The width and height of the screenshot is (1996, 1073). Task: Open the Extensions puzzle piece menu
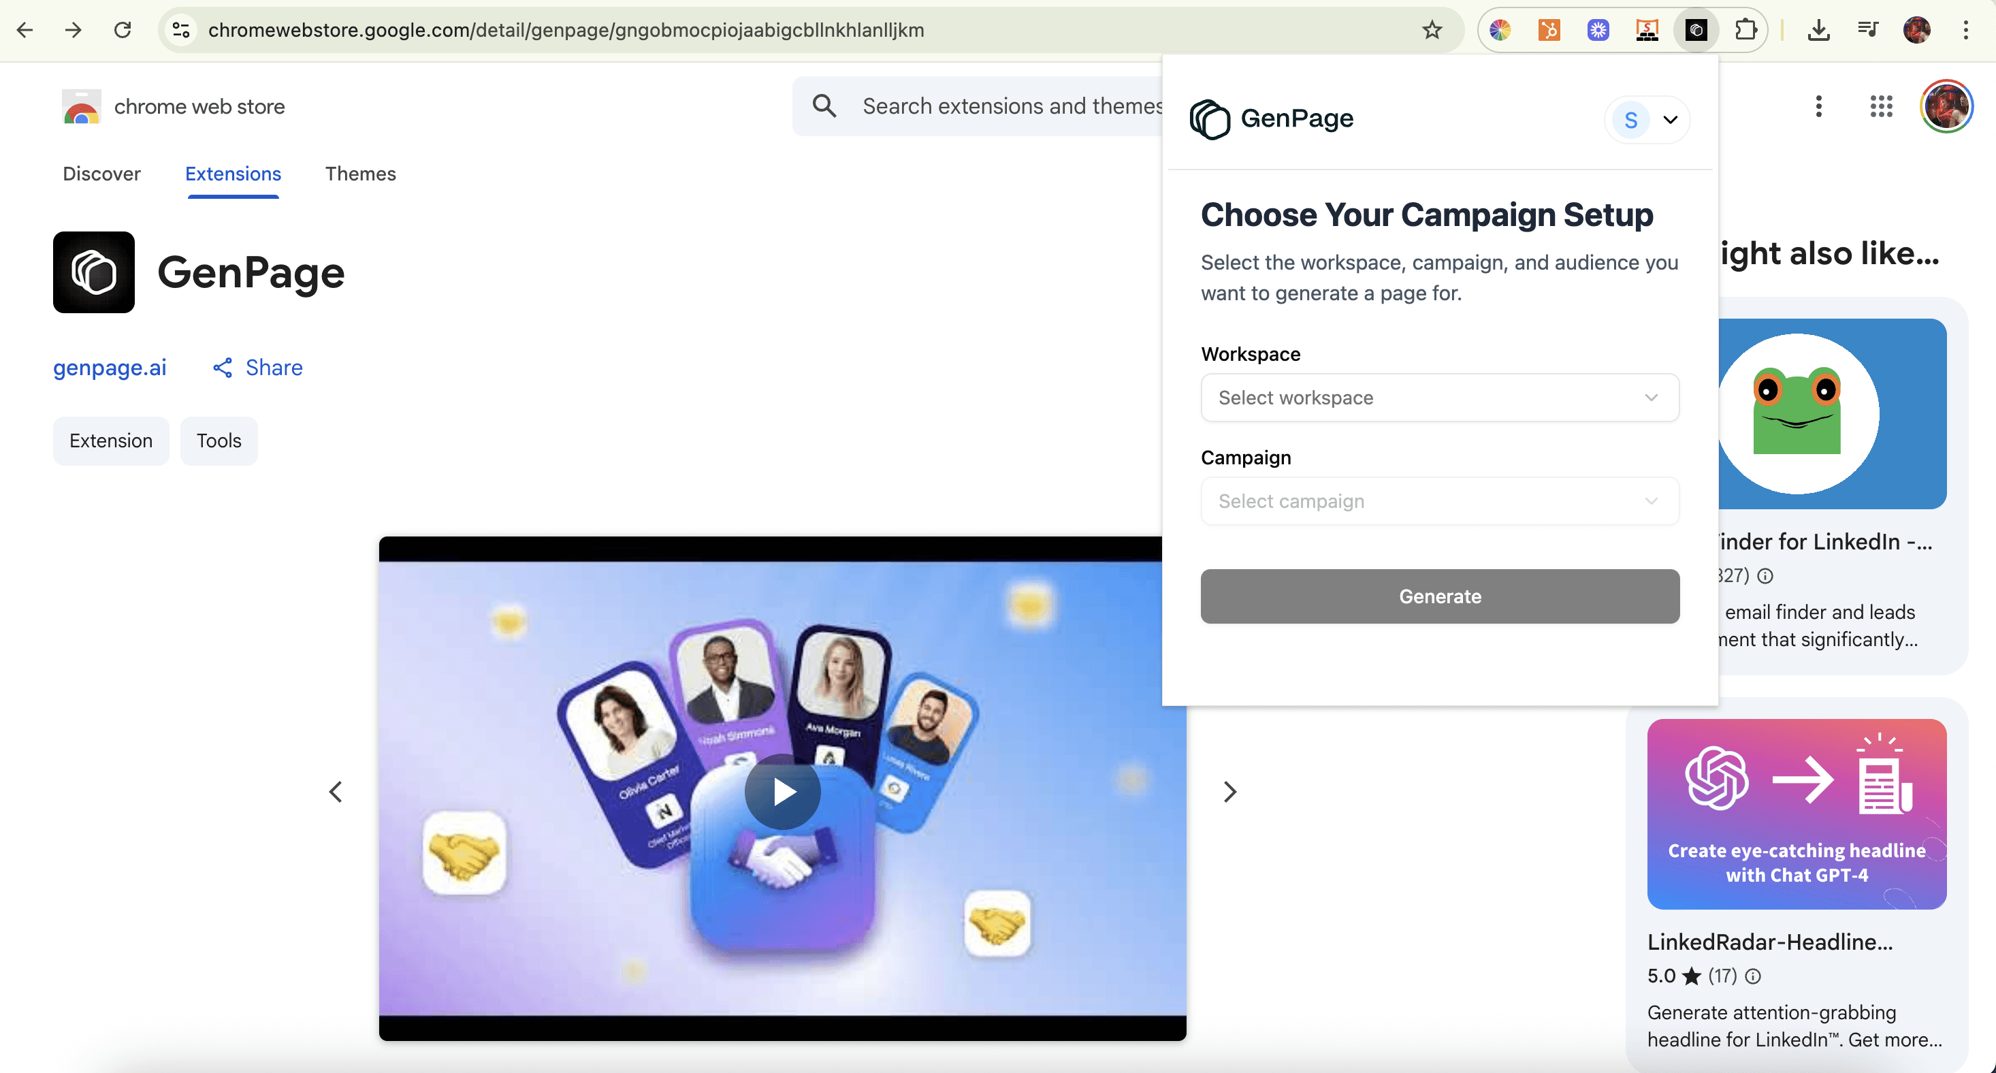1745,30
